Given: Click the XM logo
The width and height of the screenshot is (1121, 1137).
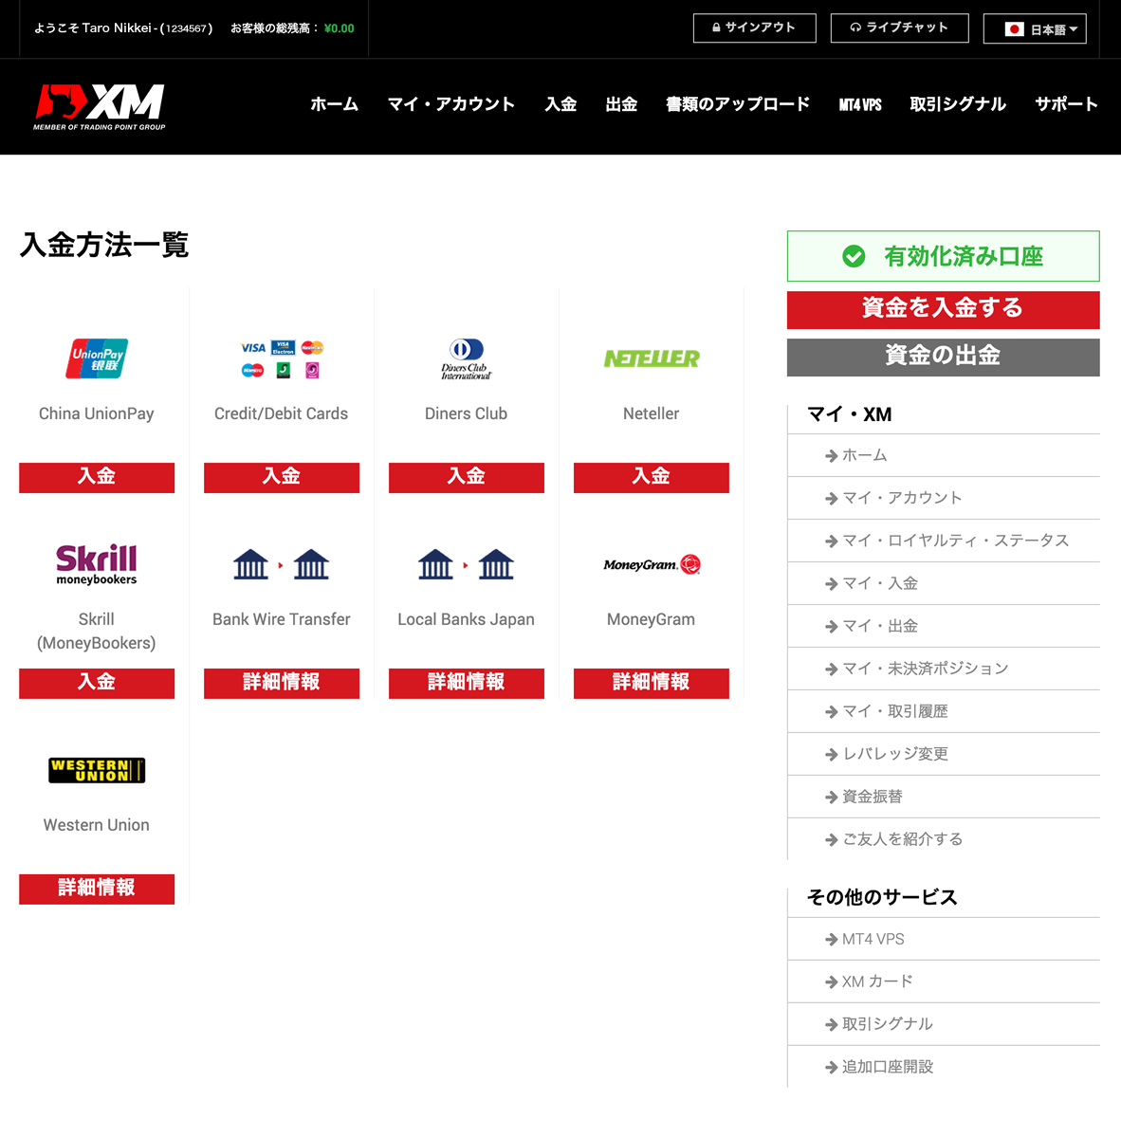Looking at the screenshot, I should click(x=100, y=106).
